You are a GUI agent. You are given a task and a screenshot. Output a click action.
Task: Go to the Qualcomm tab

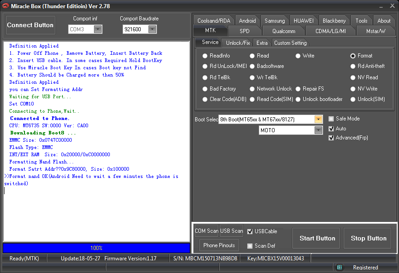284,31
